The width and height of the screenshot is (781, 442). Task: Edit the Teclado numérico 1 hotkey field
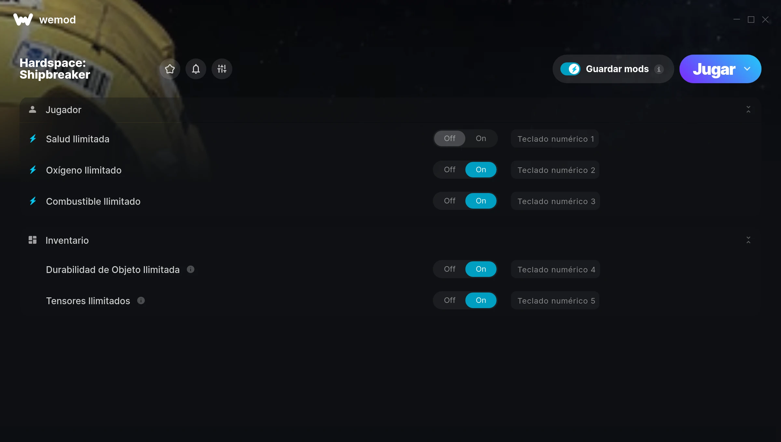point(555,139)
